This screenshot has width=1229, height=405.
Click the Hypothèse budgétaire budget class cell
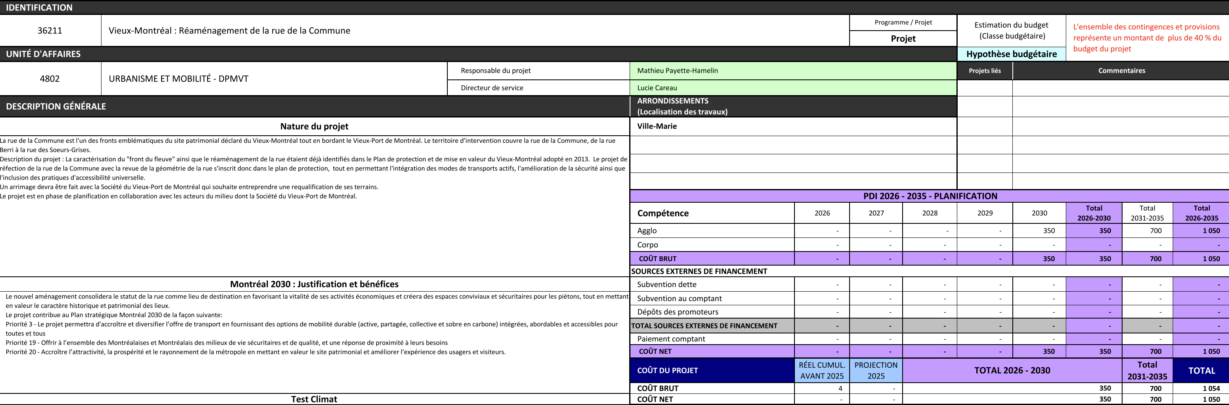point(1011,54)
